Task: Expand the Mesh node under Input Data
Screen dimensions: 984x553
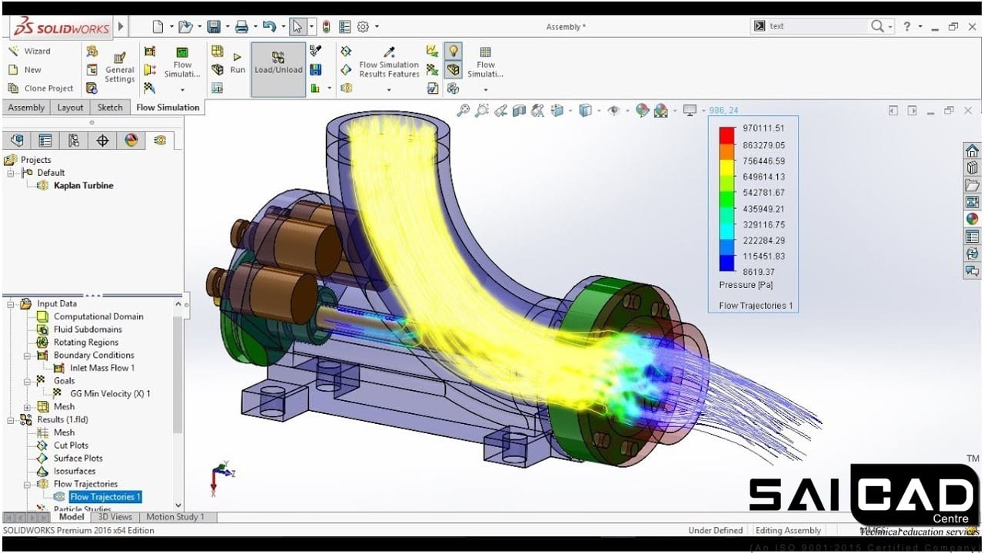Action: [27, 407]
